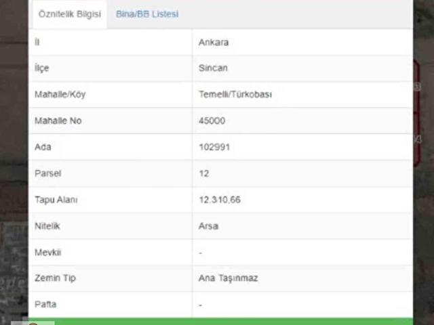
Task: Click the Mevkii row label
Action: (x=47, y=253)
